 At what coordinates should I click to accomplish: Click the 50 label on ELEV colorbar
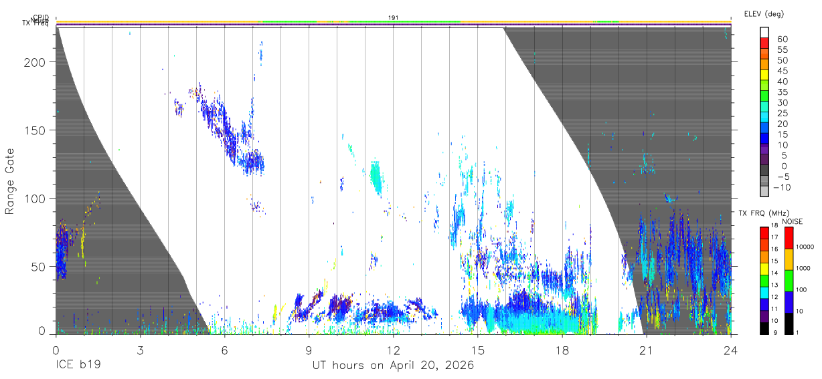click(x=782, y=61)
